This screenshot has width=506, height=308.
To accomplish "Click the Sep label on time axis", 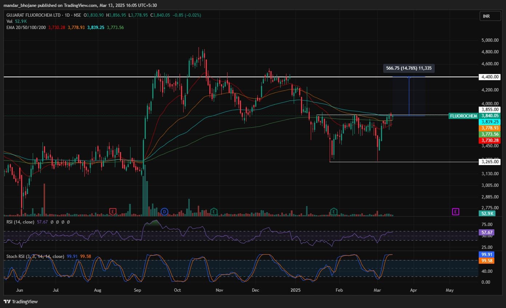I will click(137, 290).
